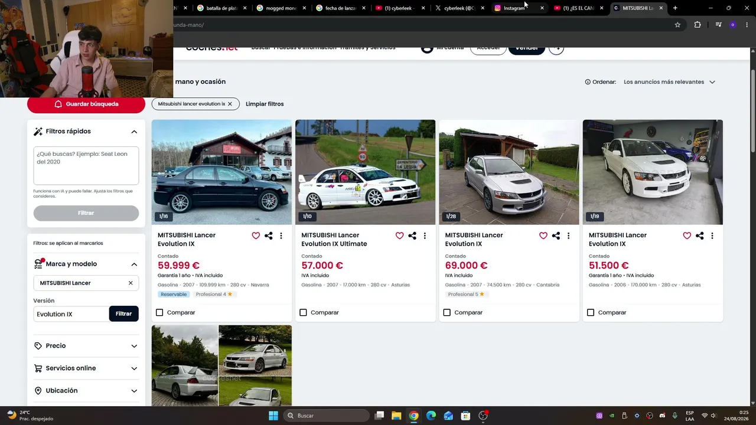Viewport: 756px width, 425px height.
Task: Expand the Precio filter section
Action: pyautogui.click(x=86, y=346)
